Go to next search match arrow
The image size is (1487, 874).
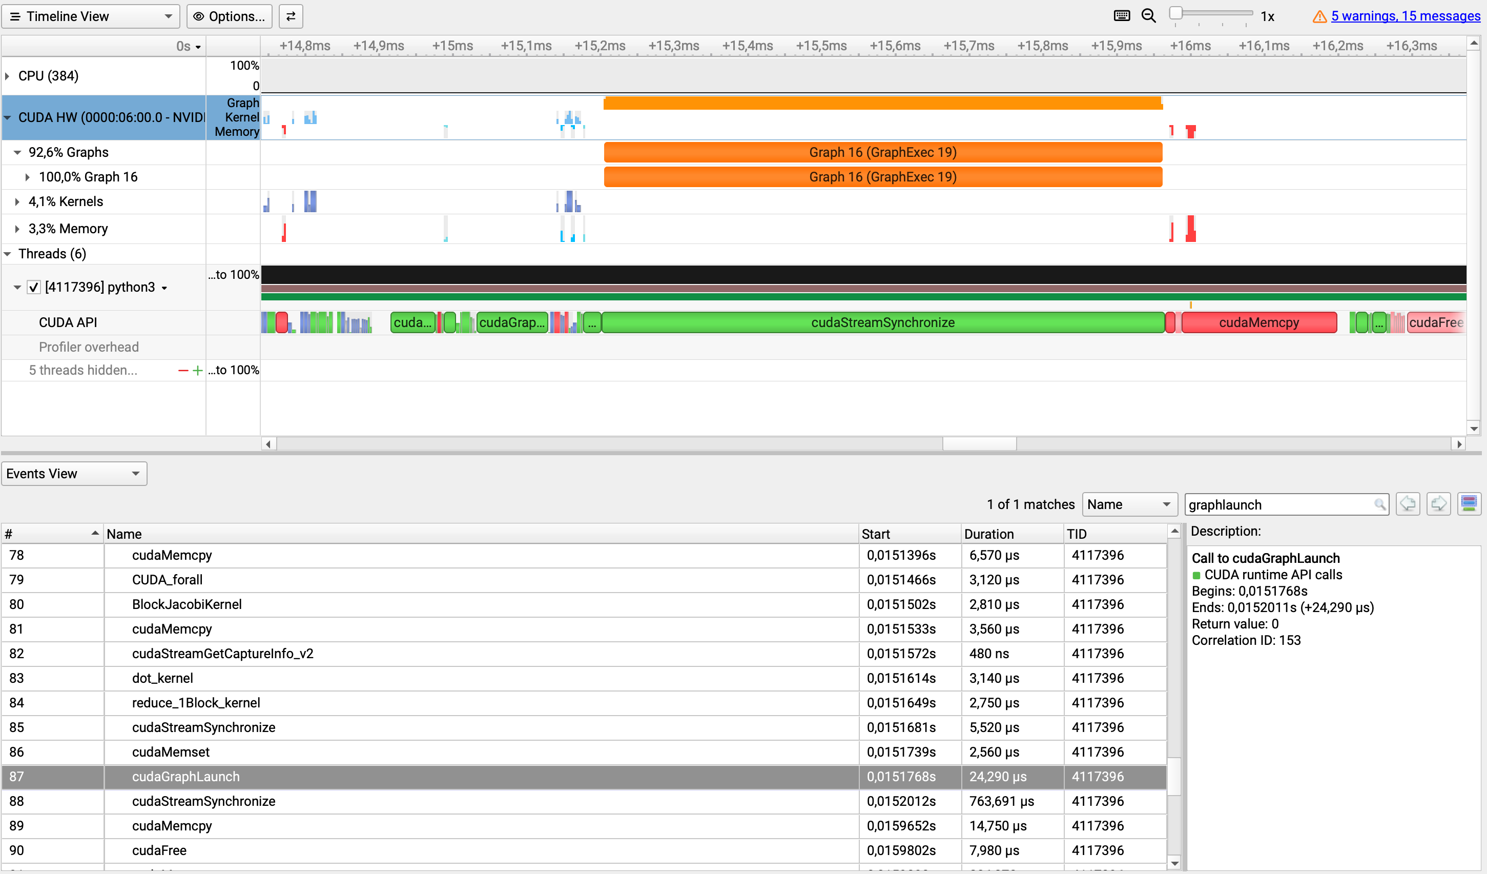click(1438, 504)
